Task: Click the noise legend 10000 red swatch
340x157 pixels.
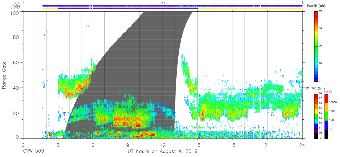Action: coord(326,98)
